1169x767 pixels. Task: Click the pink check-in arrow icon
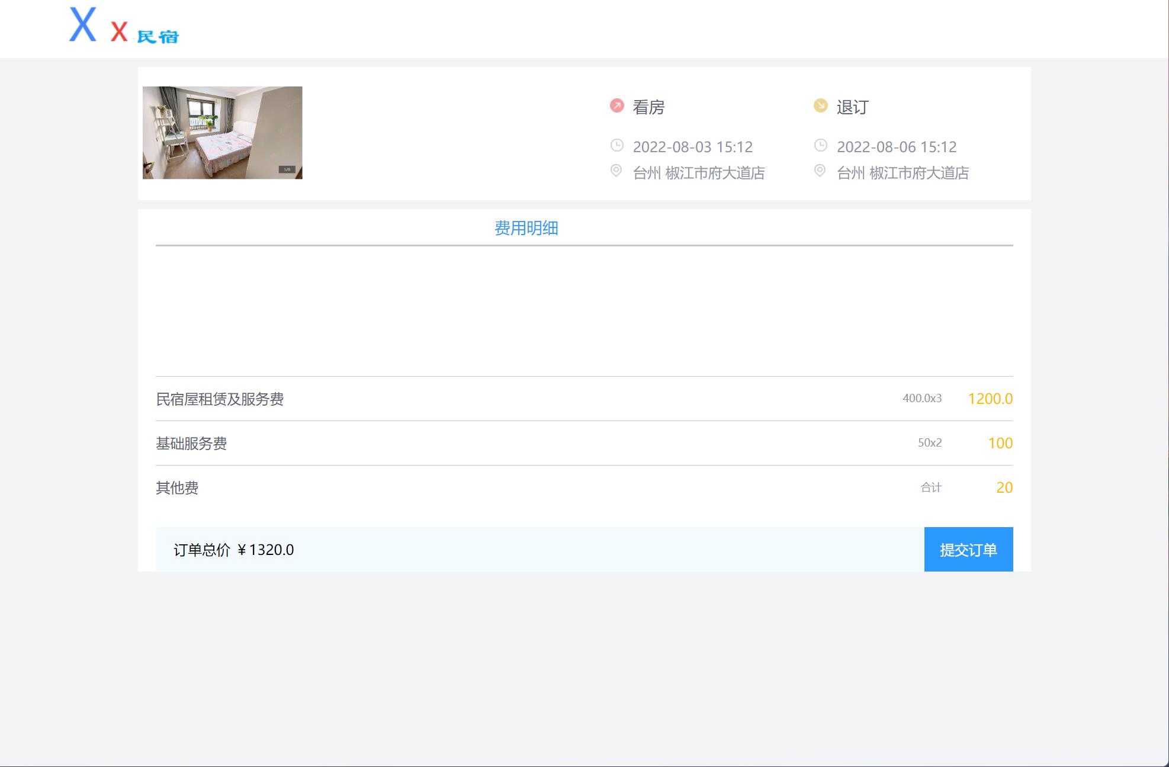point(616,105)
